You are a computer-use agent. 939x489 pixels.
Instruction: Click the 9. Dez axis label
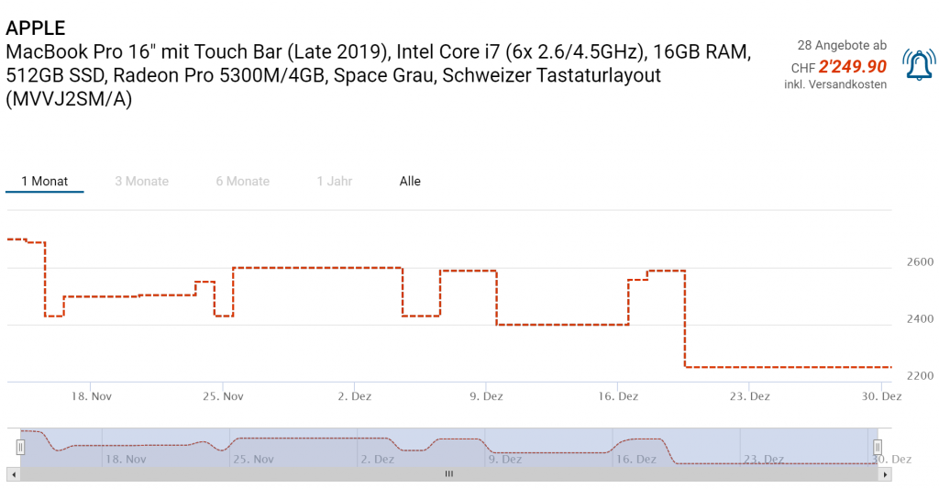486,396
